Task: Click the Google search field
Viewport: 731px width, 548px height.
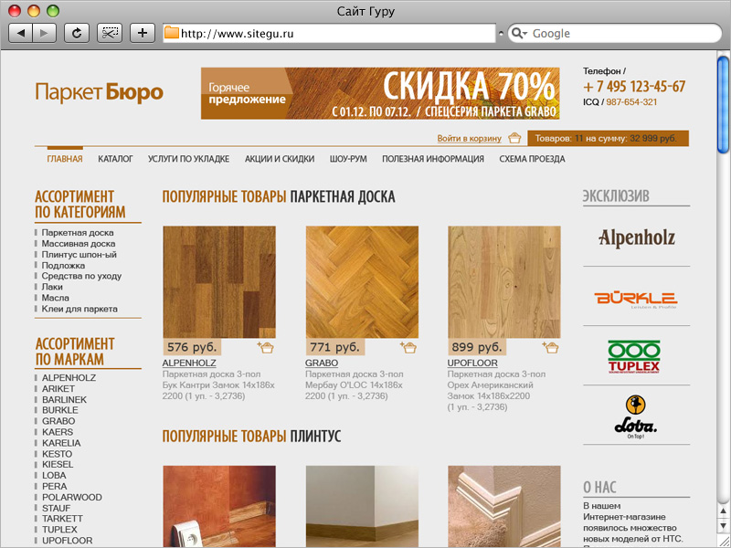Action: tap(614, 33)
